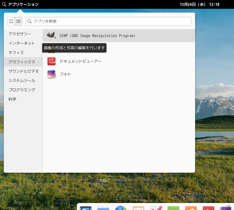Image resolution: width=234 pixels, height=210 pixels.
Task: Select the アクセサリー category
Action: [23, 34]
